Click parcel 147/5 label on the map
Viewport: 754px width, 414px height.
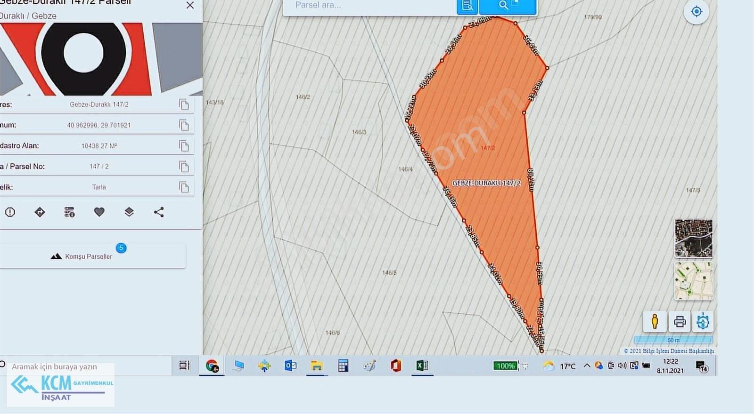click(693, 190)
